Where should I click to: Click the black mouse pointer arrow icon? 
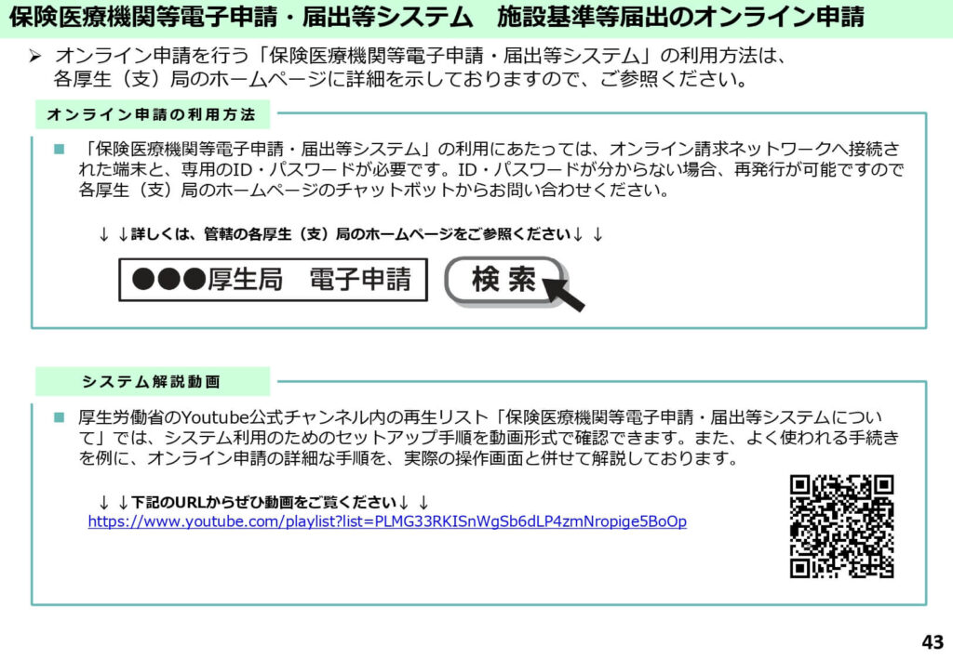564,291
